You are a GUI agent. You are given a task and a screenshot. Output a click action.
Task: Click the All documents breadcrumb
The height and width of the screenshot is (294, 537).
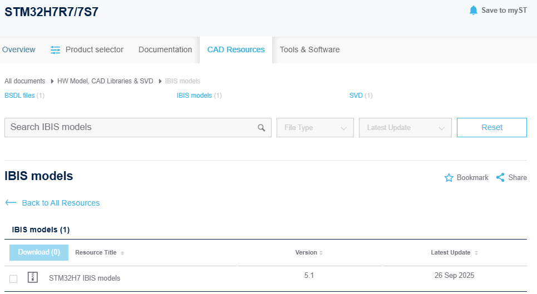[x=24, y=81]
